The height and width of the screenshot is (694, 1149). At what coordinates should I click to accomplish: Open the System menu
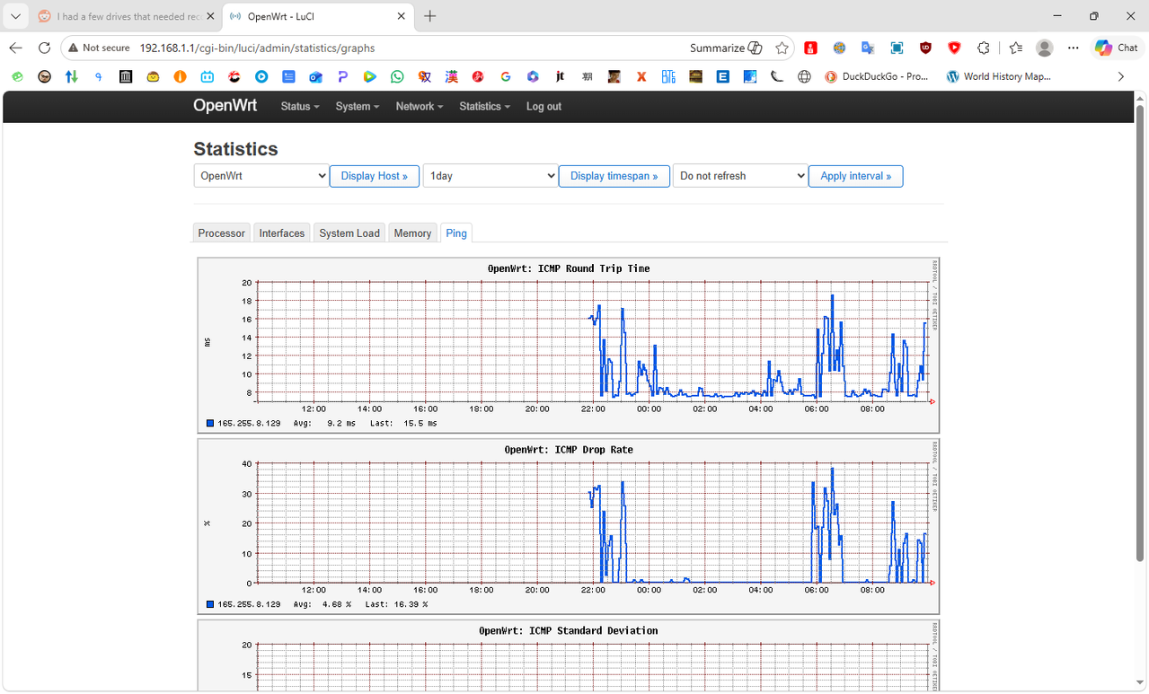357,106
